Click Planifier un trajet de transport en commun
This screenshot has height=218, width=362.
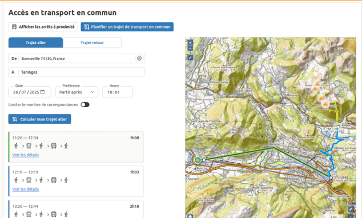(127, 27)
